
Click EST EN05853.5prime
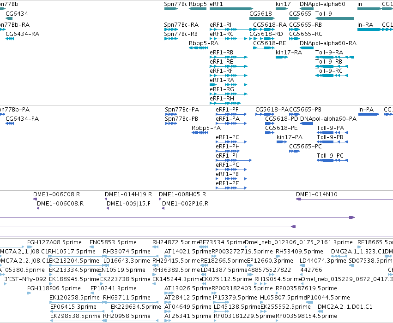click(x=113, y=242)
